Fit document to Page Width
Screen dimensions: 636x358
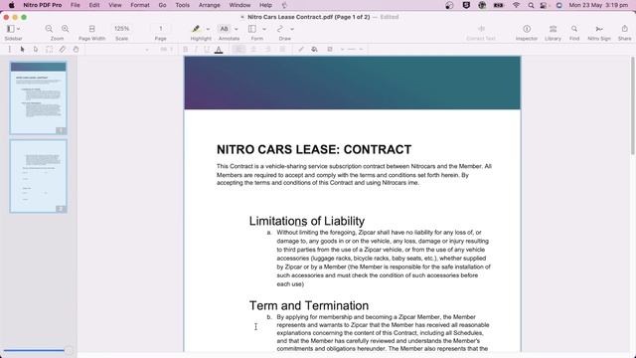(x=92, y=29)
